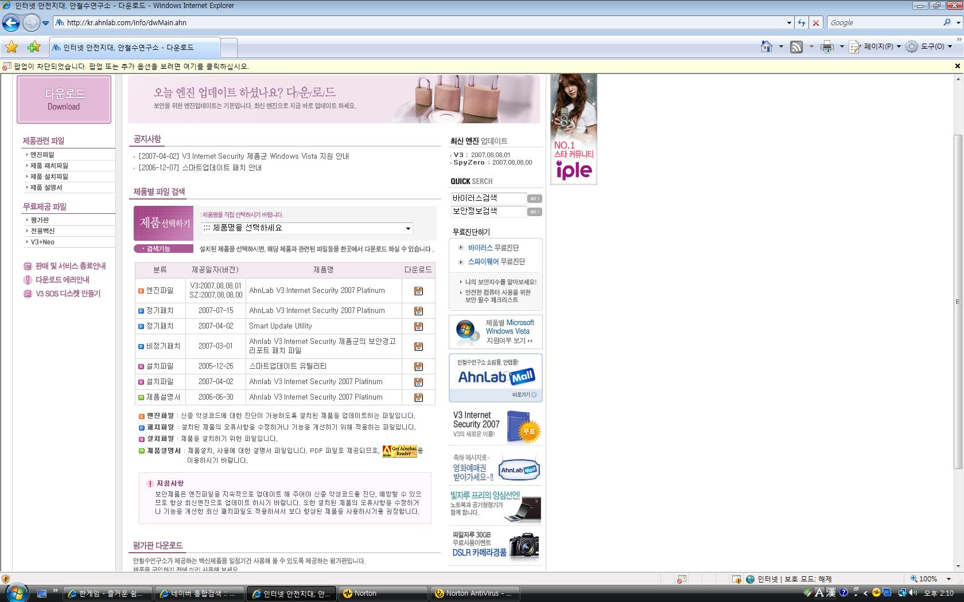
Task: Open the zoom level 100% dropdown
Action: click(949, 579)
